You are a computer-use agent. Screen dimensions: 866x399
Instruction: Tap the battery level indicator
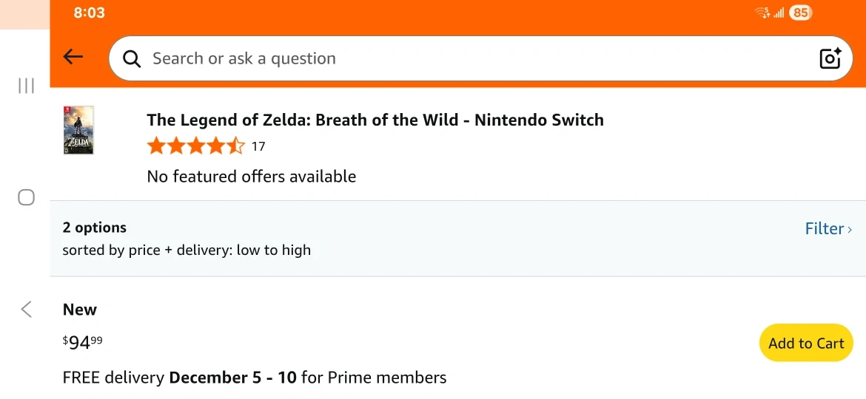tap(800, 13)
